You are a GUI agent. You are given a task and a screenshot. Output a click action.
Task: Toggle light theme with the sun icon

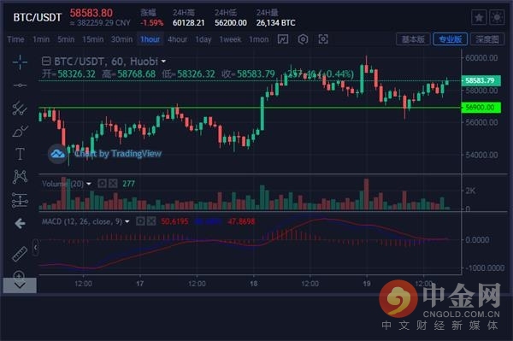pyautogui.click(x=497, y=17)
